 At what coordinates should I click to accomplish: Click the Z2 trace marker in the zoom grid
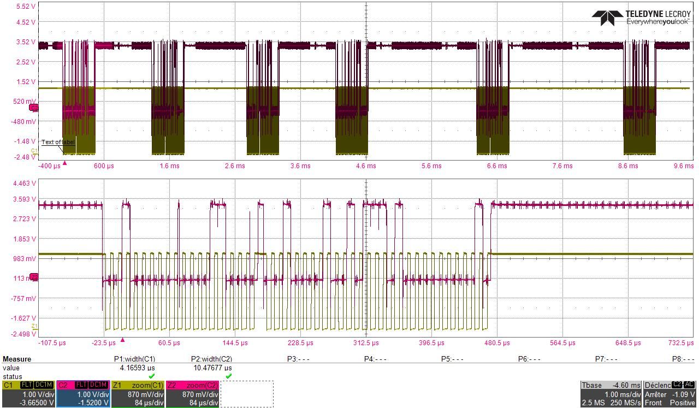(34, 277)
